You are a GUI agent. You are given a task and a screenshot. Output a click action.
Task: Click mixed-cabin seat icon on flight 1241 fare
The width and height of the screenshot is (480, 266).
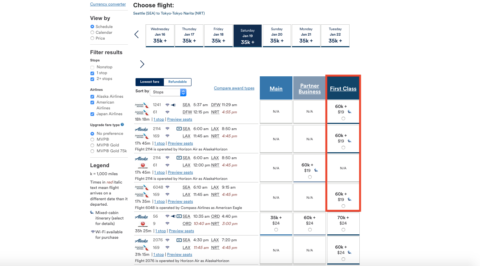click(x=350, y=112)
